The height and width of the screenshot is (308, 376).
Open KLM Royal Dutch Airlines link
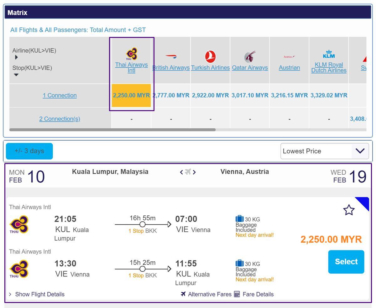[x=329, y=68]
